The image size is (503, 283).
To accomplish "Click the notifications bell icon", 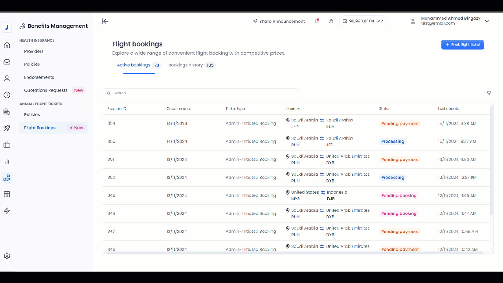I will click(x=317, y=21).
